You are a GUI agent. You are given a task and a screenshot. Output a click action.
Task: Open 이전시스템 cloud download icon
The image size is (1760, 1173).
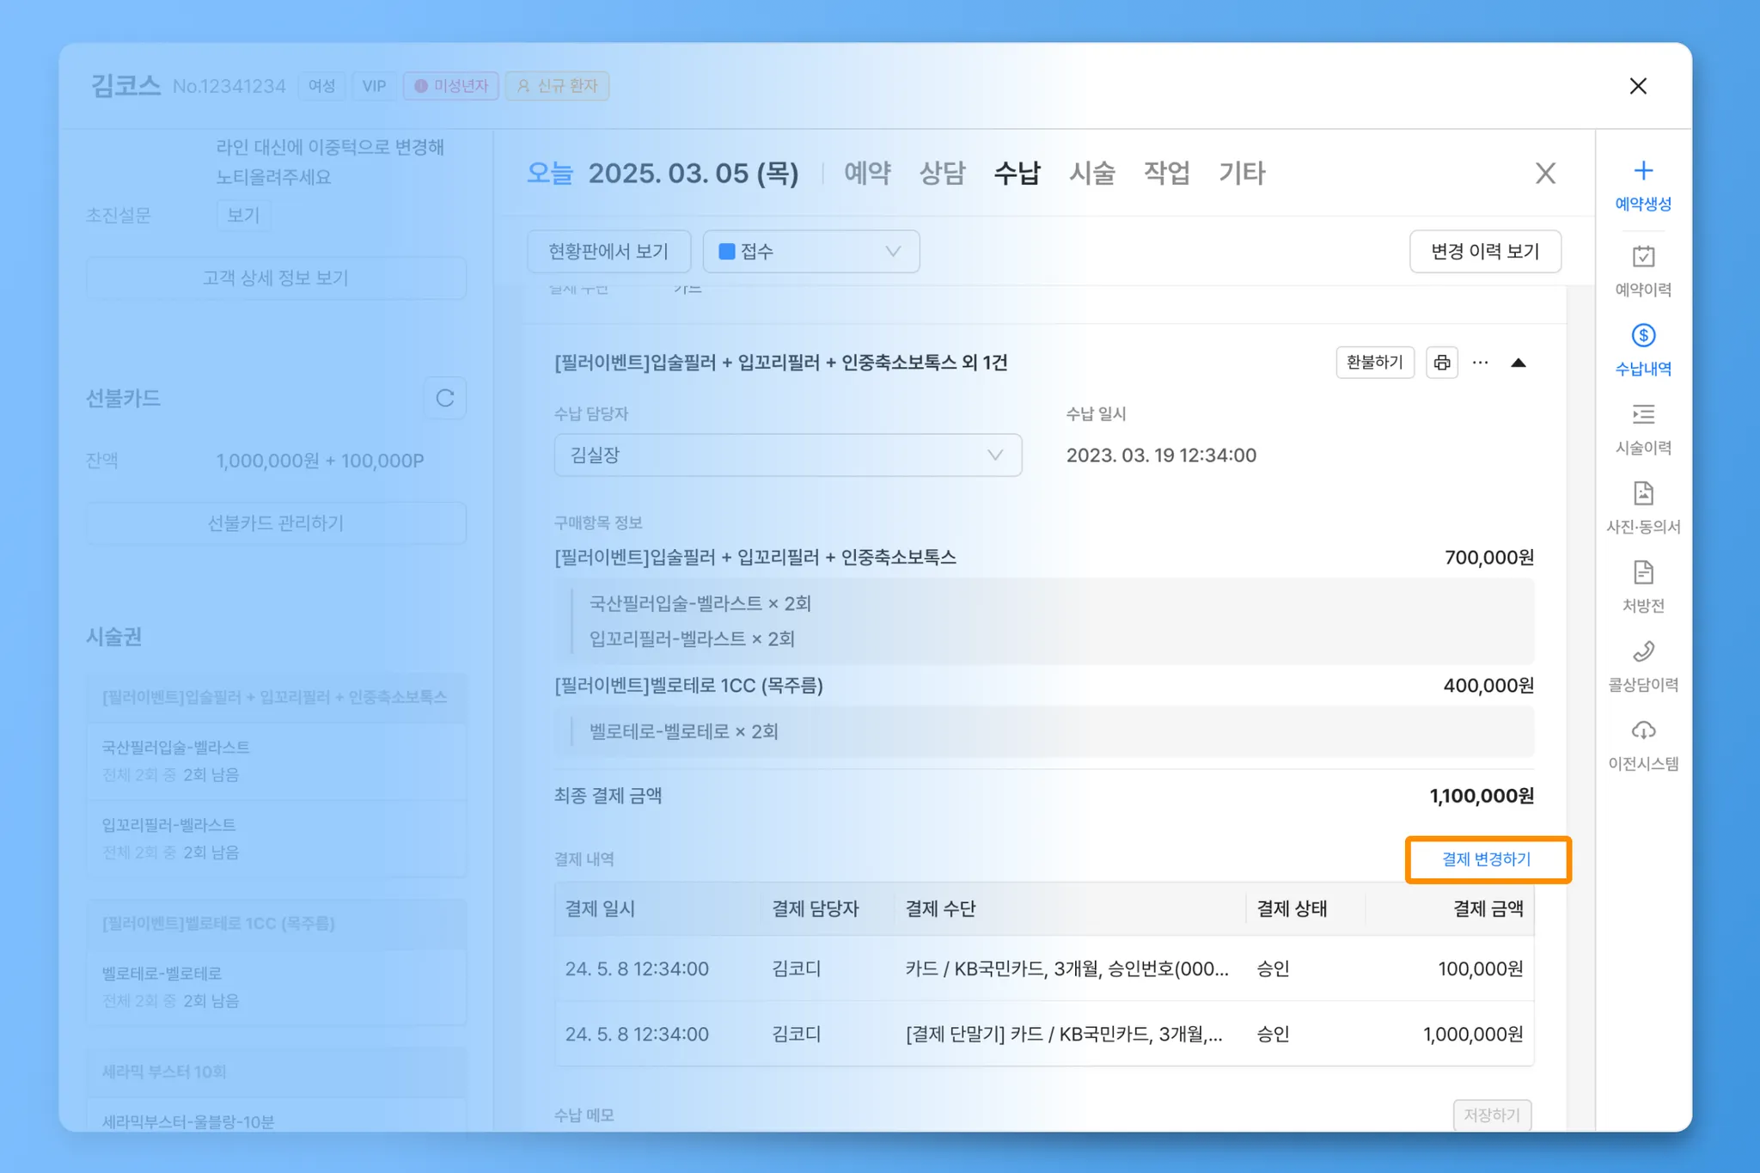[1642, 731]
